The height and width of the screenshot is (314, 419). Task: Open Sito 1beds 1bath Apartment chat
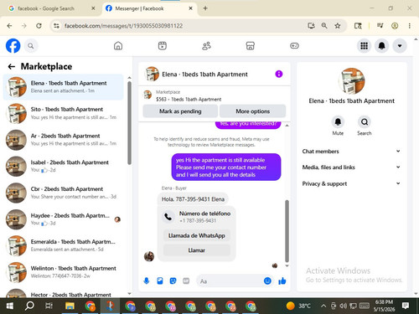click(x=64, y=113)
